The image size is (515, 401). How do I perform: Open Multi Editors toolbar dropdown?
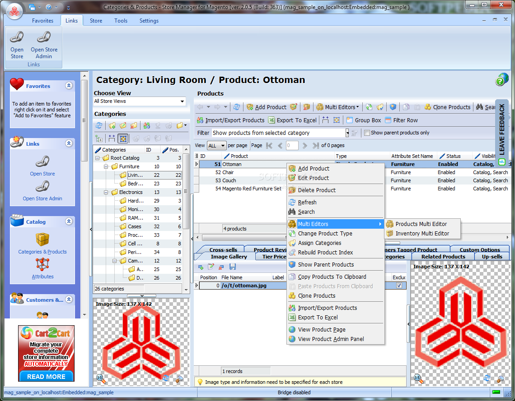(337, 107)
